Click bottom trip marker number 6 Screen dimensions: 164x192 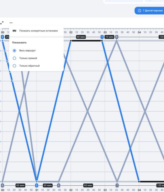[59, 185]
